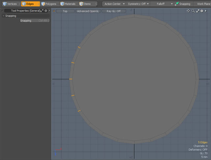Maximize the viewport with expand icon
211x160 pixels.
click(x=198, y=11)
